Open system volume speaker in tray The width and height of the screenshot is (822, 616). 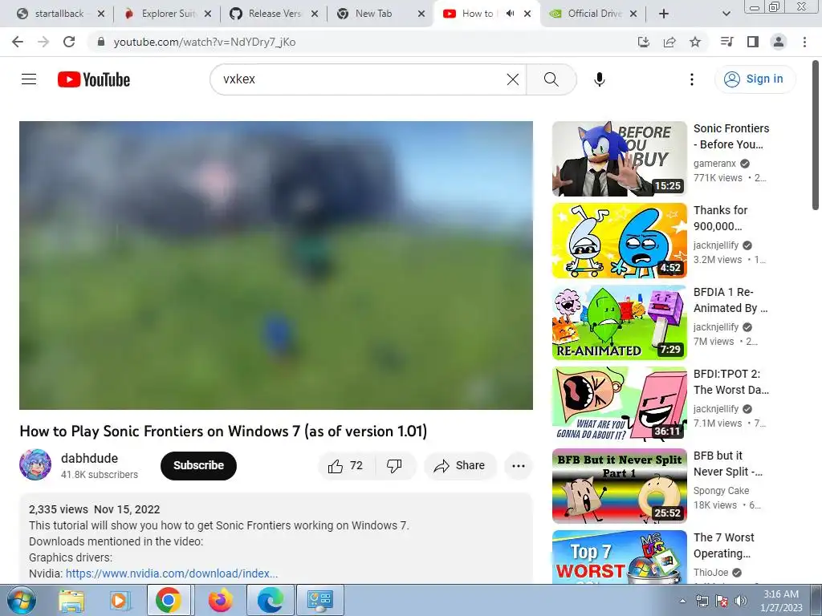coord(741,601)
